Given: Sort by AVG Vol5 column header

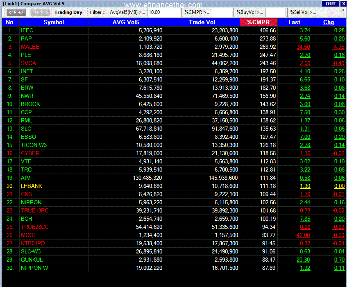Looking at the screenshot, I should (x=126, y=23).
